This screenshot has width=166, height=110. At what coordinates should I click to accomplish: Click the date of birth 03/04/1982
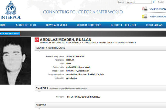[71, 67]
